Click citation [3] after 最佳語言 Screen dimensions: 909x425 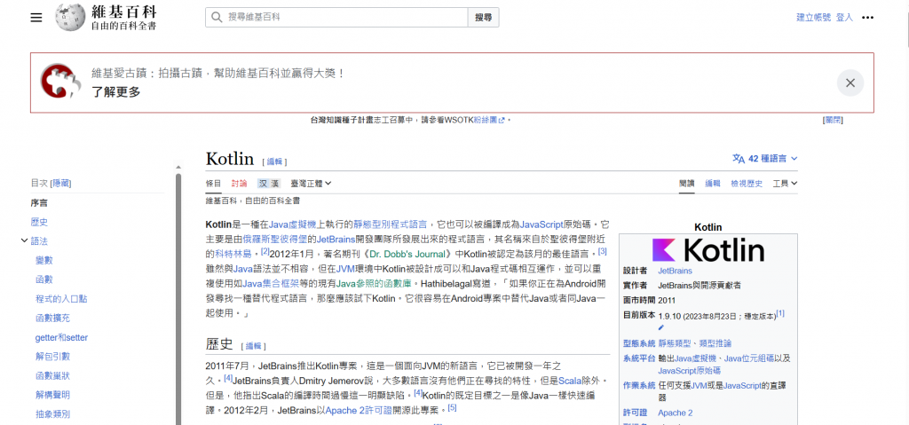click(603, 251)
